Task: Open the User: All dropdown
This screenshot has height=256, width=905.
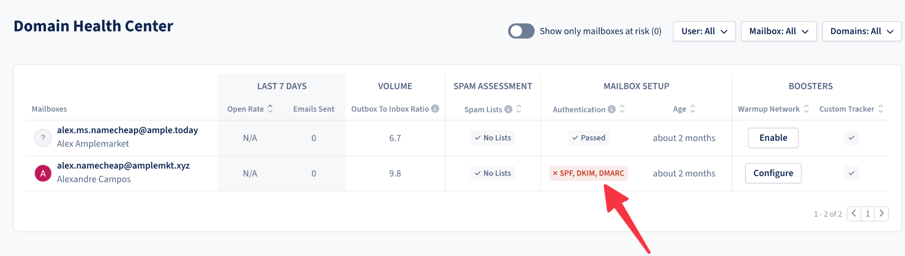Action: [704, 31]
